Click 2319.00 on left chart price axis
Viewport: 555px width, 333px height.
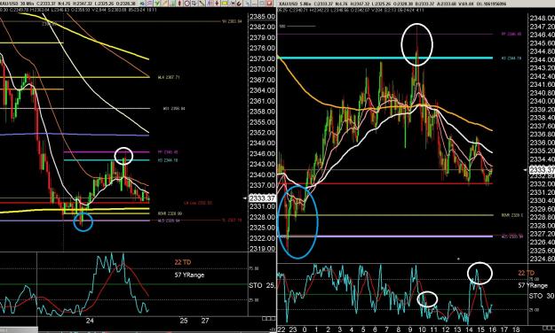coord(262,249)
